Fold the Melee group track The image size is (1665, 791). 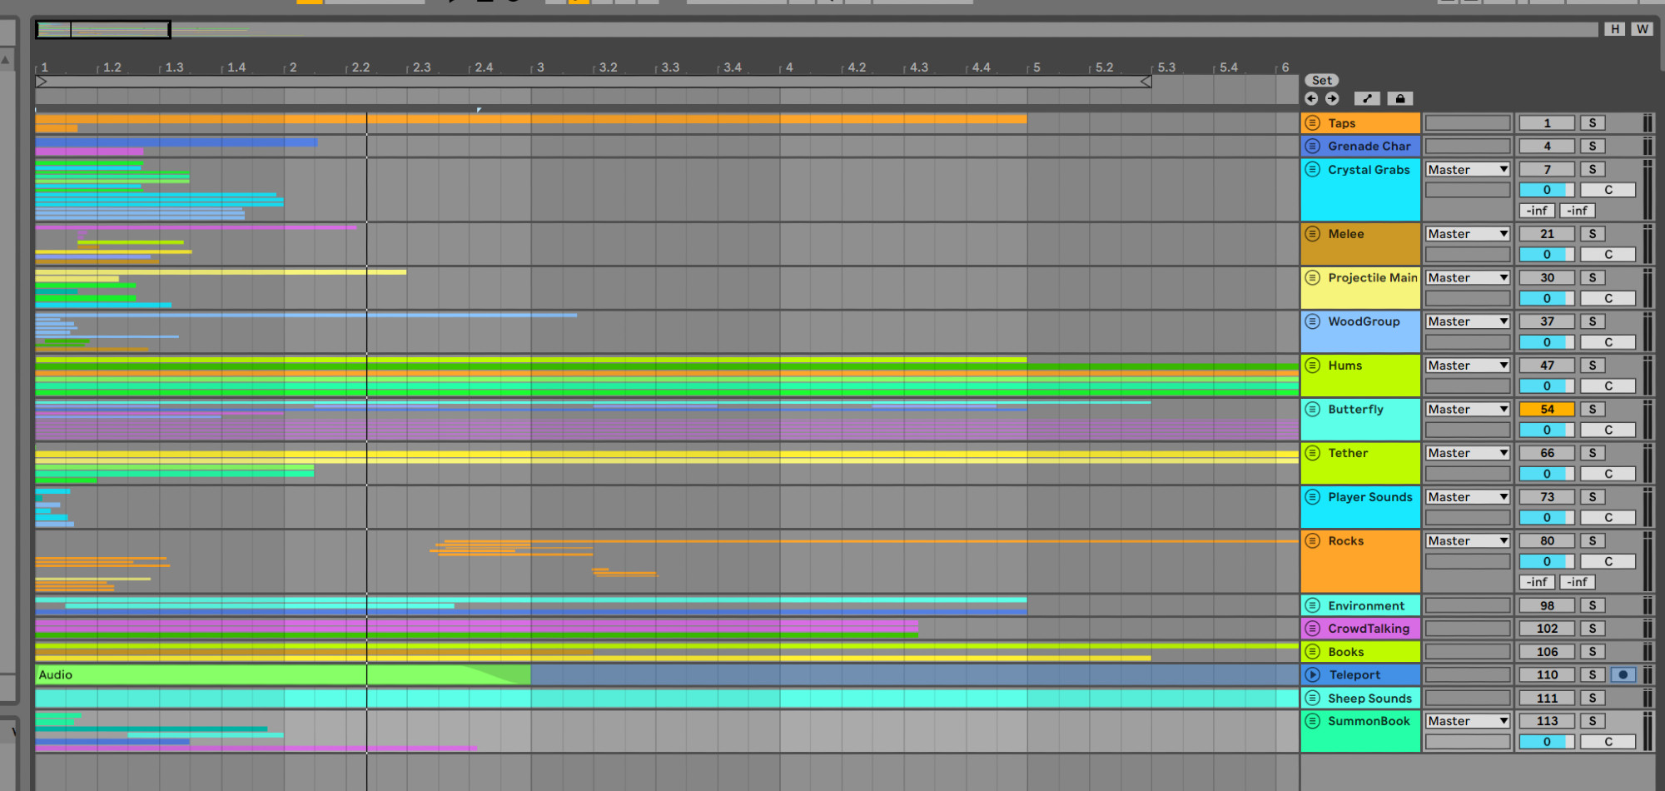point(1313,234)
